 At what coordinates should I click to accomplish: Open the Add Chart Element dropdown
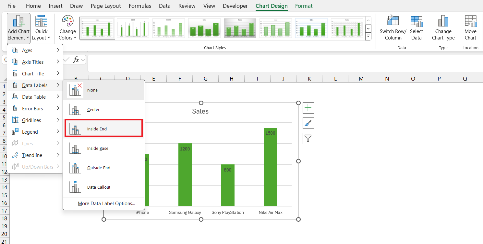[x=18, y=28]
